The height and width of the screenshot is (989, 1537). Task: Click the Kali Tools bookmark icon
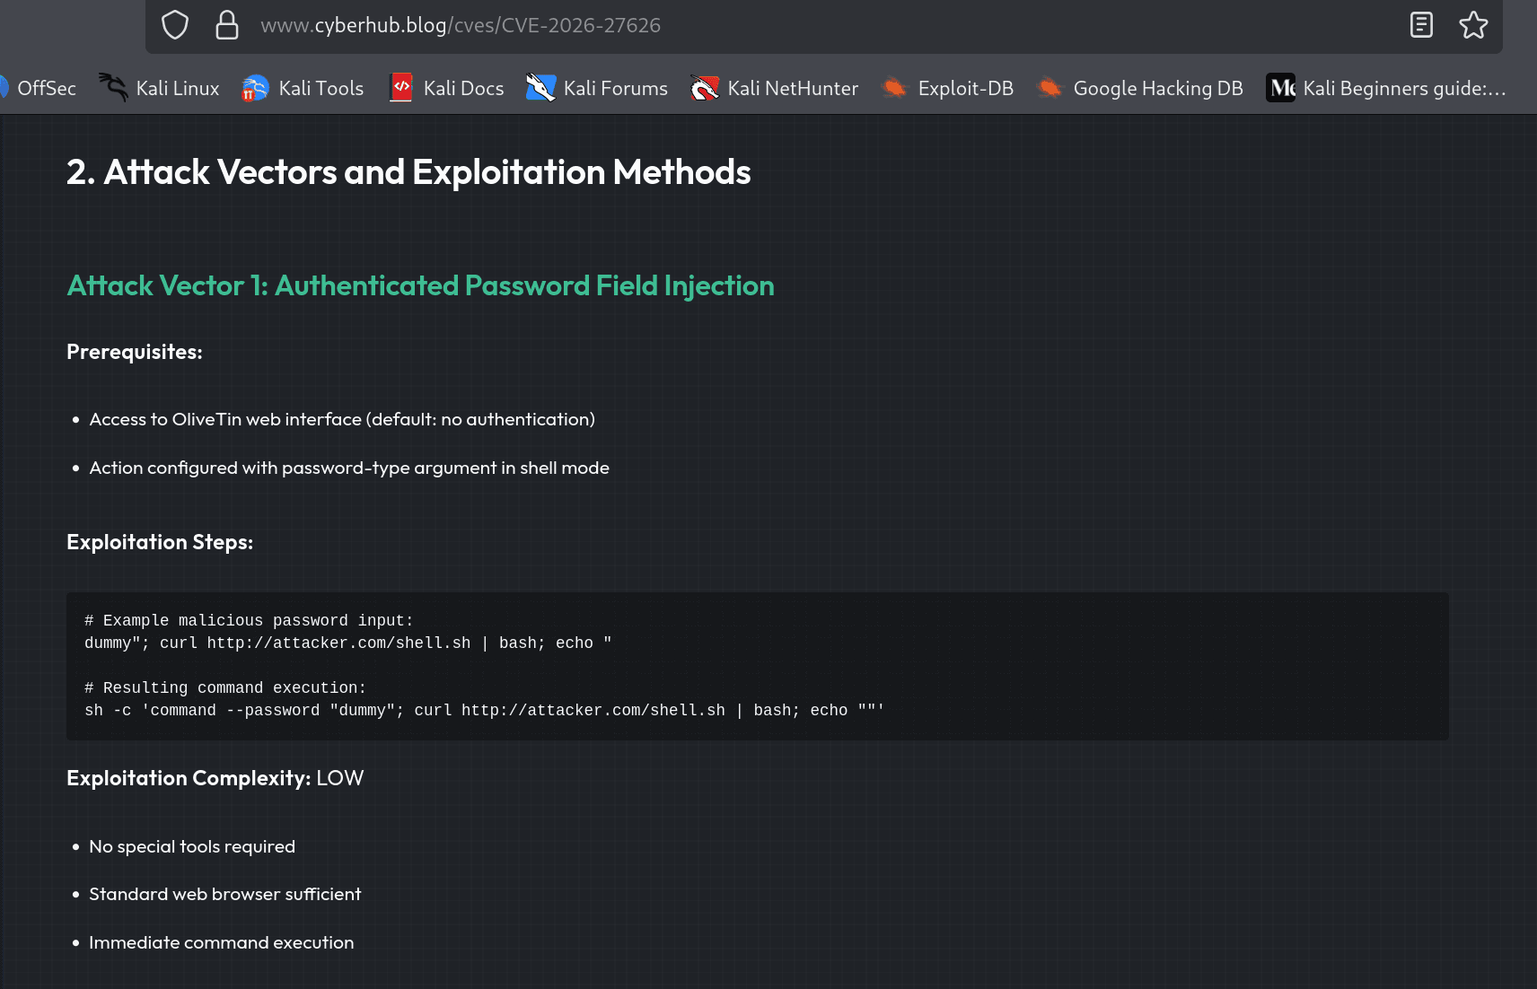tap(255, 88)
